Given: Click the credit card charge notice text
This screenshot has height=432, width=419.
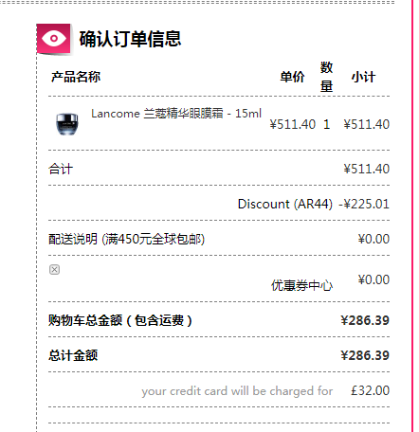Looking at the screenshot, I should pyautogui.click(x=237, y=391).
